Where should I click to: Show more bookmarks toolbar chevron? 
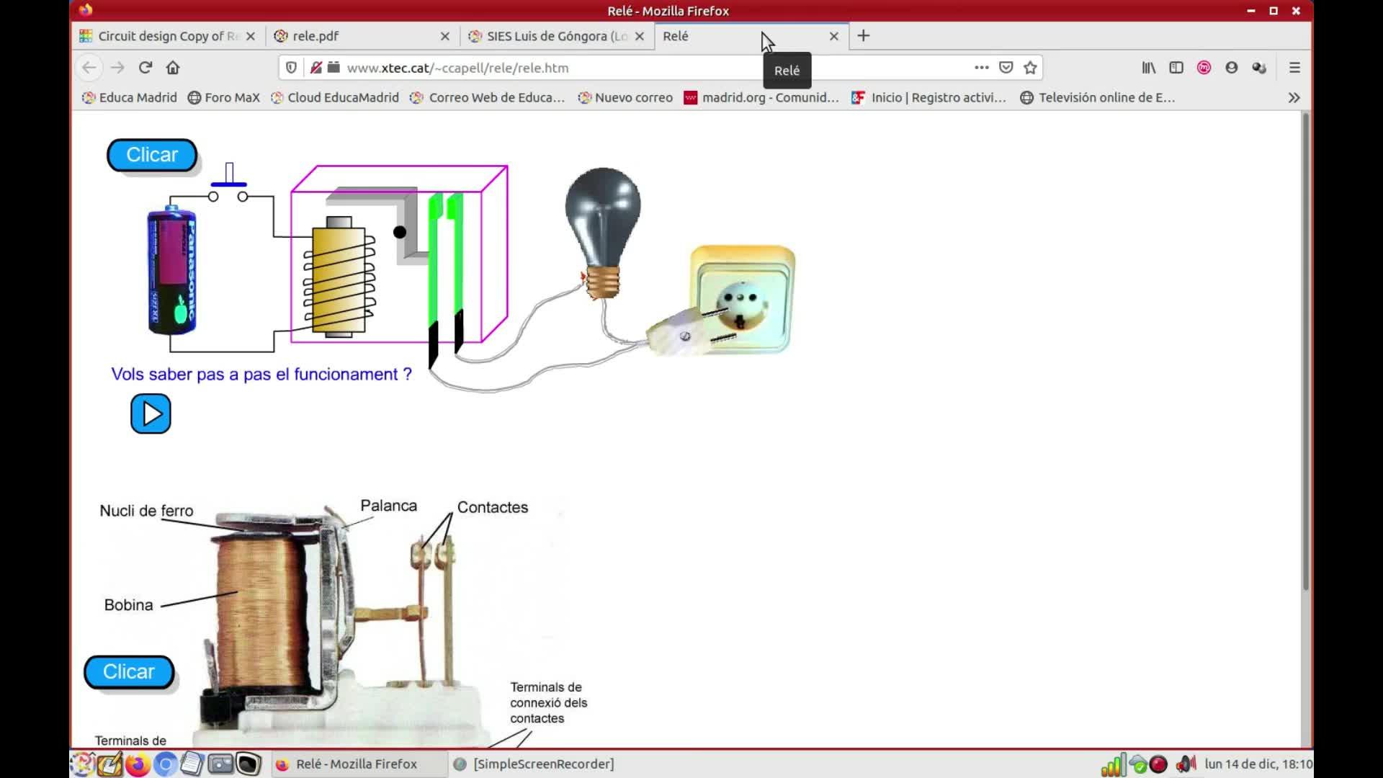tap(1294, 98)
